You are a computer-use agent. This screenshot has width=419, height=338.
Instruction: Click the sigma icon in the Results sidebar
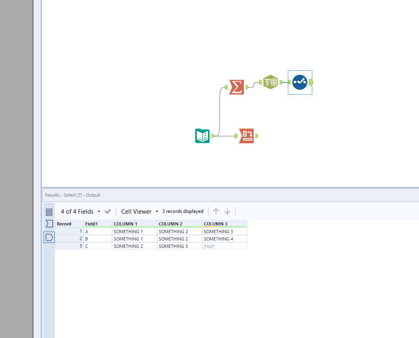point(49,223)
